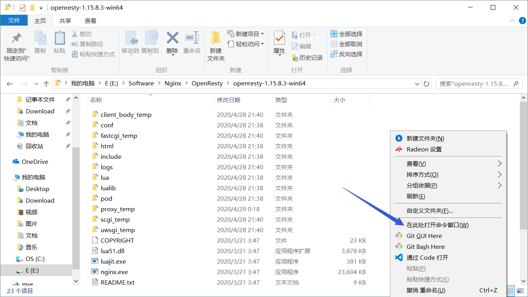The image size is (528, 297).
Task: Expand View(V) submenu in context menu
Action: [x=448, y=164]
